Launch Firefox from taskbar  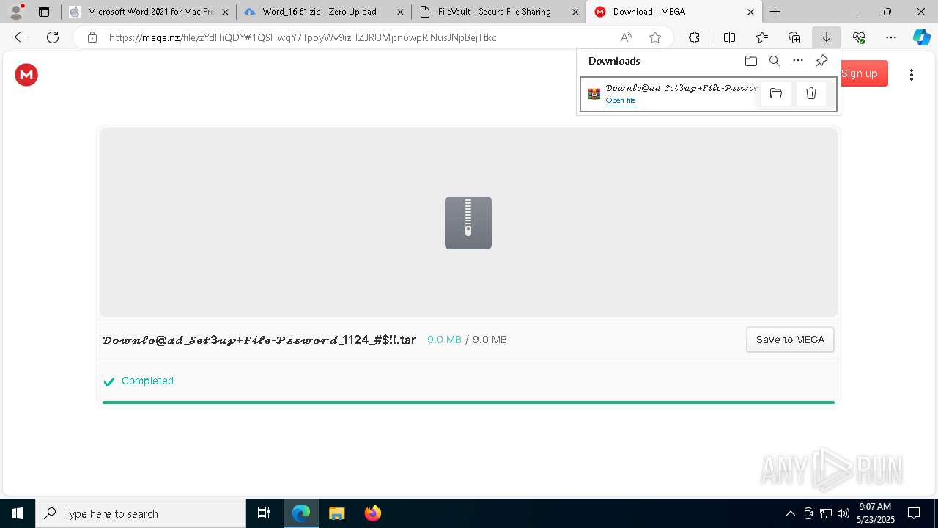372,513
